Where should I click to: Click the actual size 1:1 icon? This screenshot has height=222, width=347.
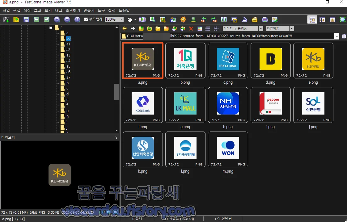click(77, 20)
